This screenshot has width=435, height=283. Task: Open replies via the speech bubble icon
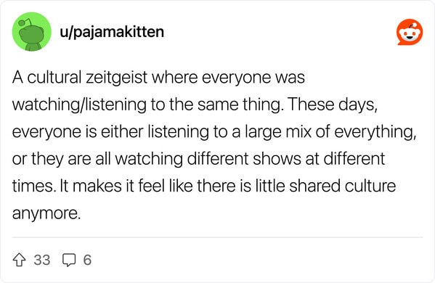click(69, 260)
